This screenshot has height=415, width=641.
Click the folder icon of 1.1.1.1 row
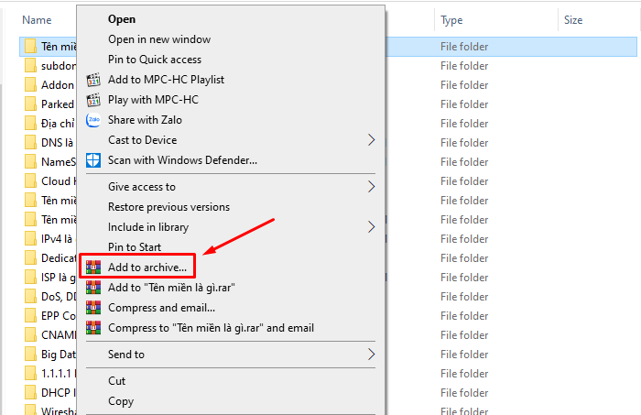tap(30, 373)
